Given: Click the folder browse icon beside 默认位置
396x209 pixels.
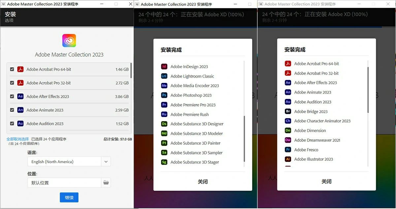Looking at the screenshot, I should [106, 182].
